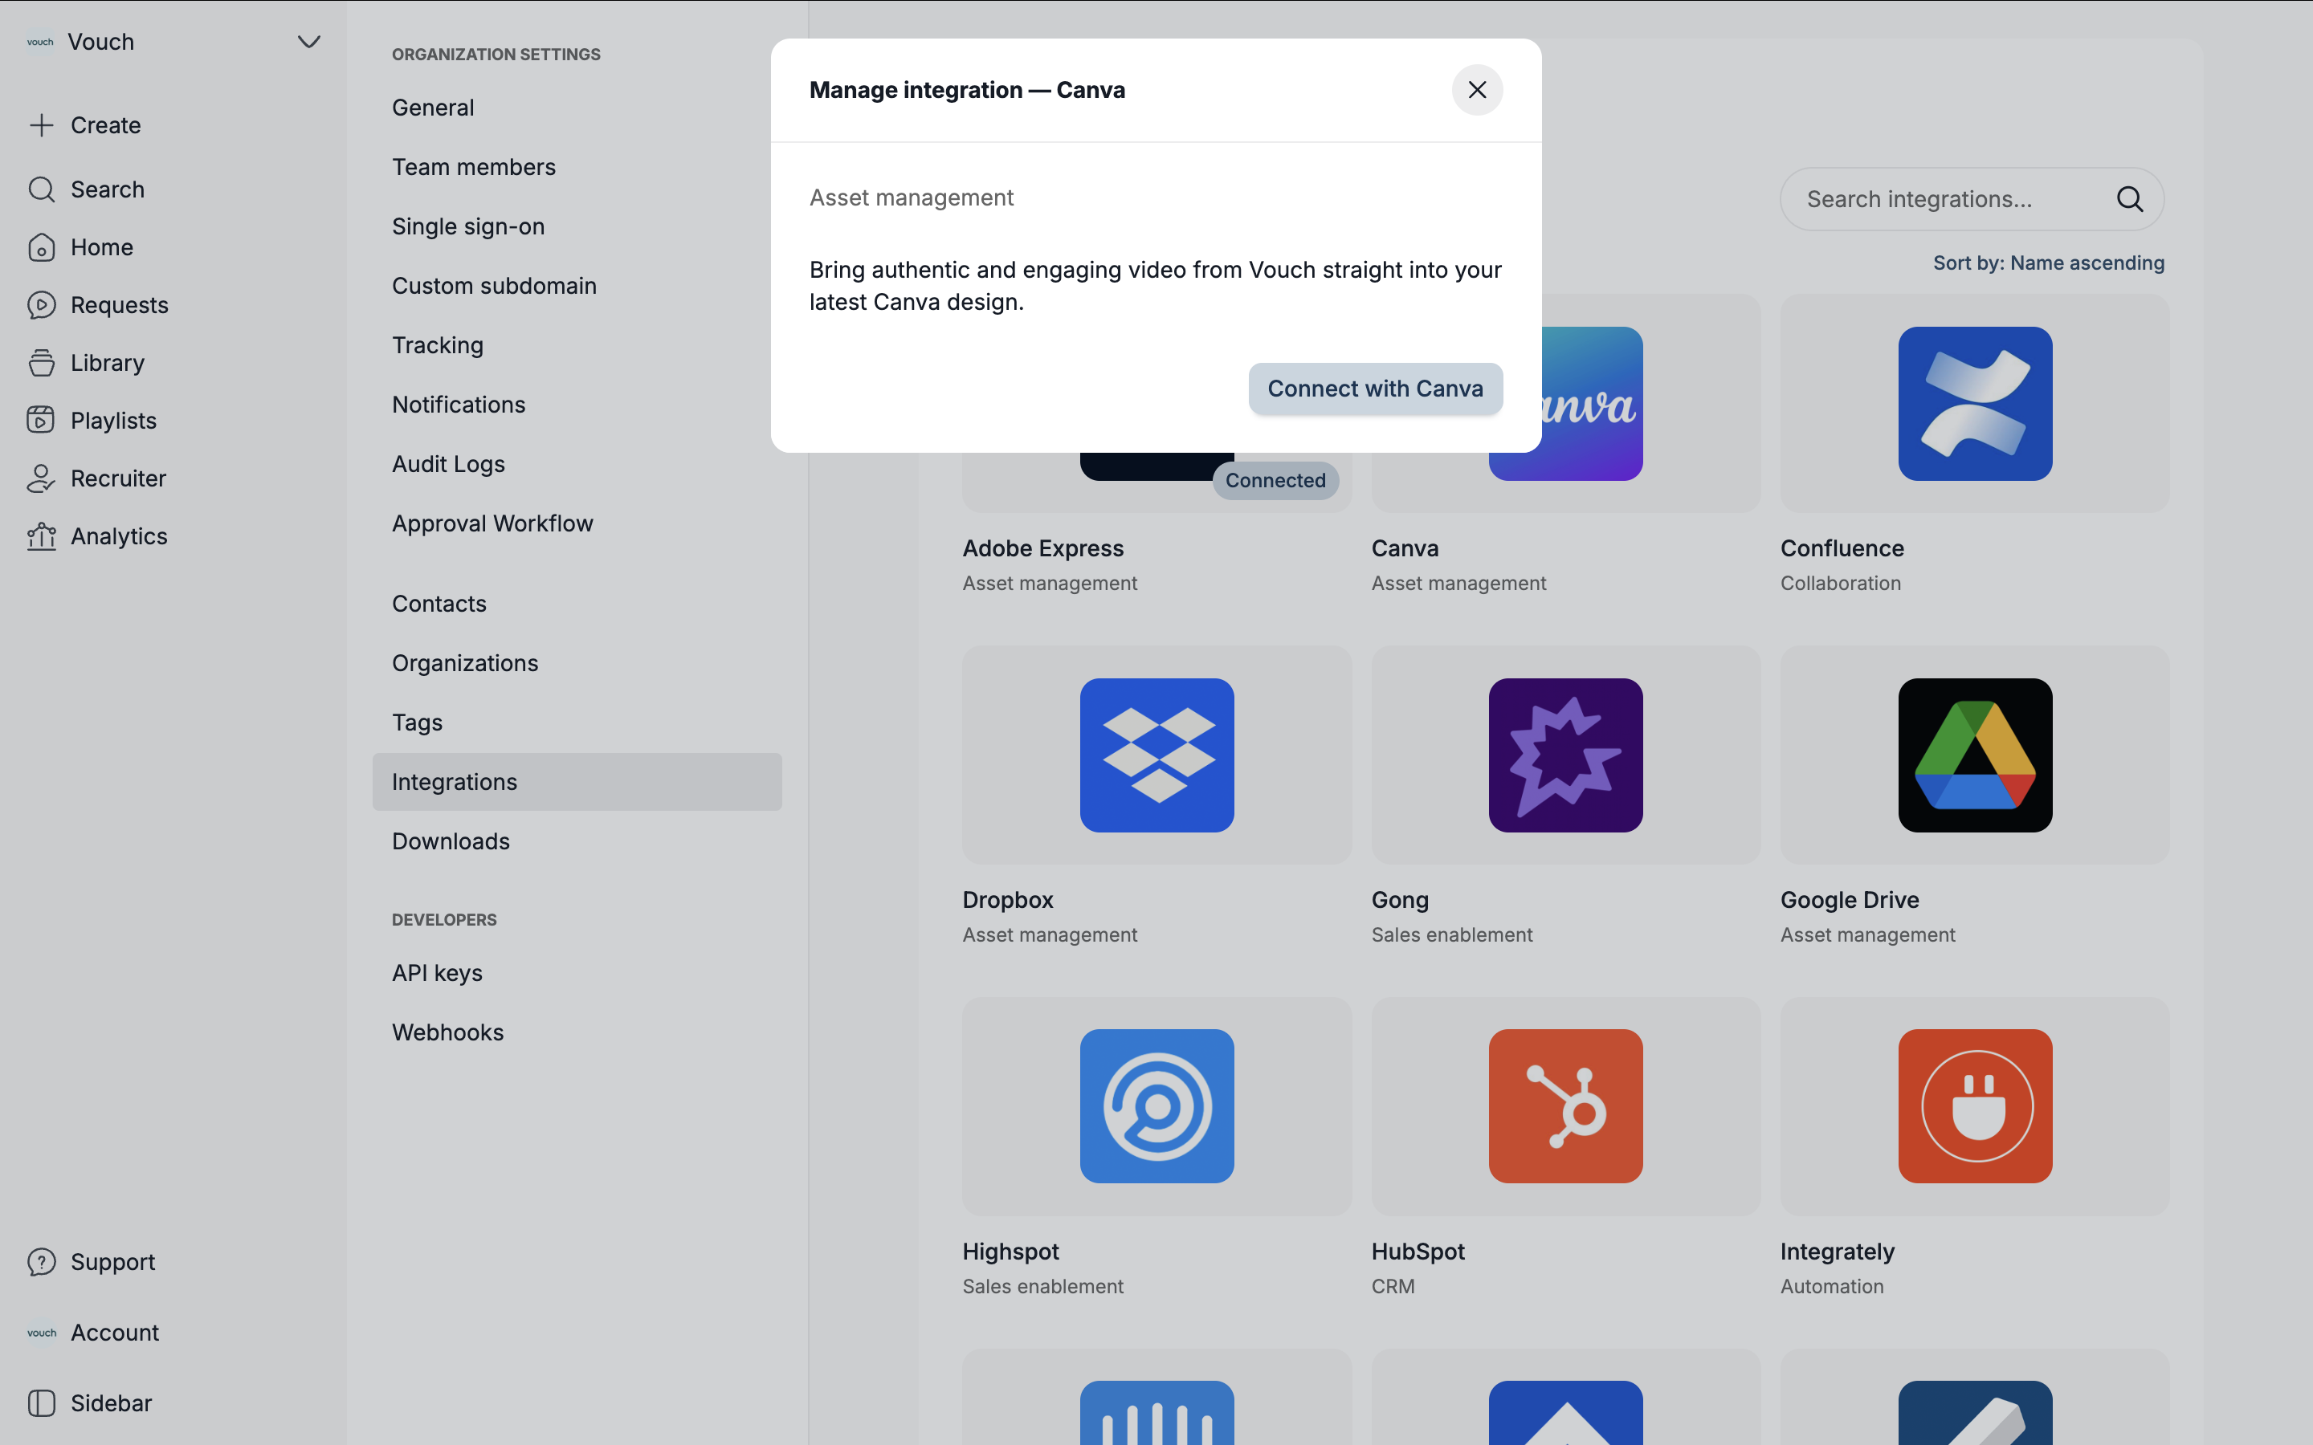This screenshot has width=2313, height=1445.
Task: Open API keys developer page
Action: point(437,973)
